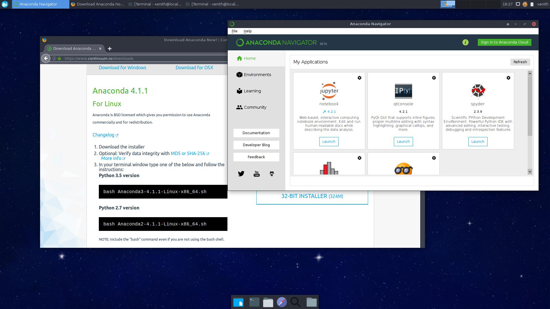Click the jupyter notebook 4.2.1 update arrow

pos(324,112)
